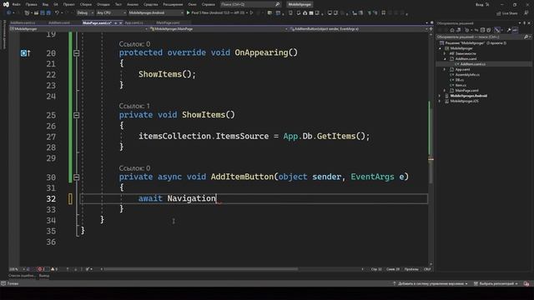Close the MainPage.xaml.cs tab
Viewport: 534px width, 300px height.
pyautogui.click(x=120, y=22)
